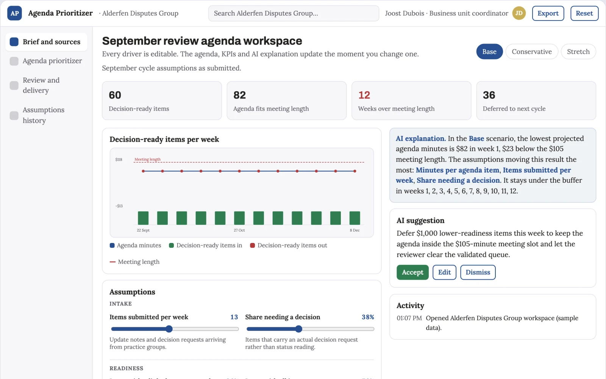Click the 'Alderfen Disputes Group' header label
This screenshot has height=379, width=606.
click(140, 13)
